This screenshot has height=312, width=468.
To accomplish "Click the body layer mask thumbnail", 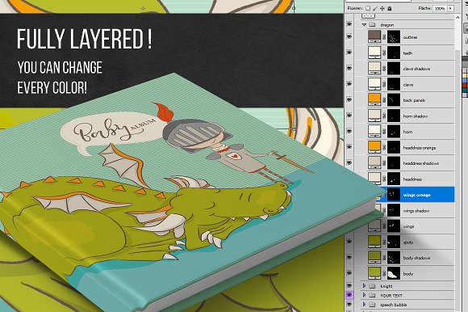I will (x=394, y=273).
